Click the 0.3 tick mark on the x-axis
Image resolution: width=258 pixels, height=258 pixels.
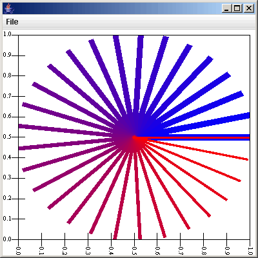pos(88,236)
